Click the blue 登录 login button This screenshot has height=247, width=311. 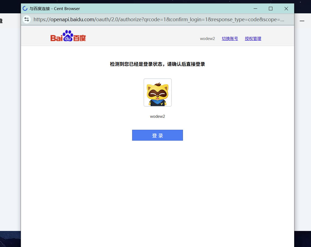(x=157, y=135)
